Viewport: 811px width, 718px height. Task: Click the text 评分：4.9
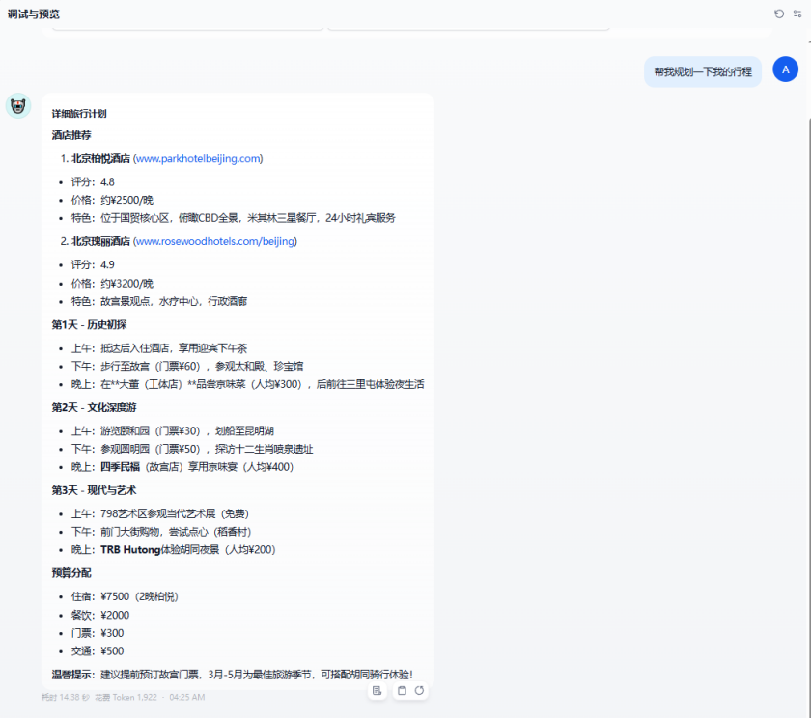pos(93,264)
